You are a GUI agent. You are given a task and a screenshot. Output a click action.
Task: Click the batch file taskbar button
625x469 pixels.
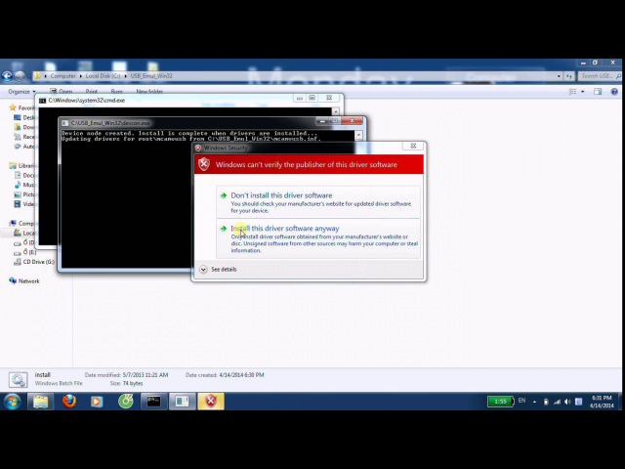(x=183, y=402)
